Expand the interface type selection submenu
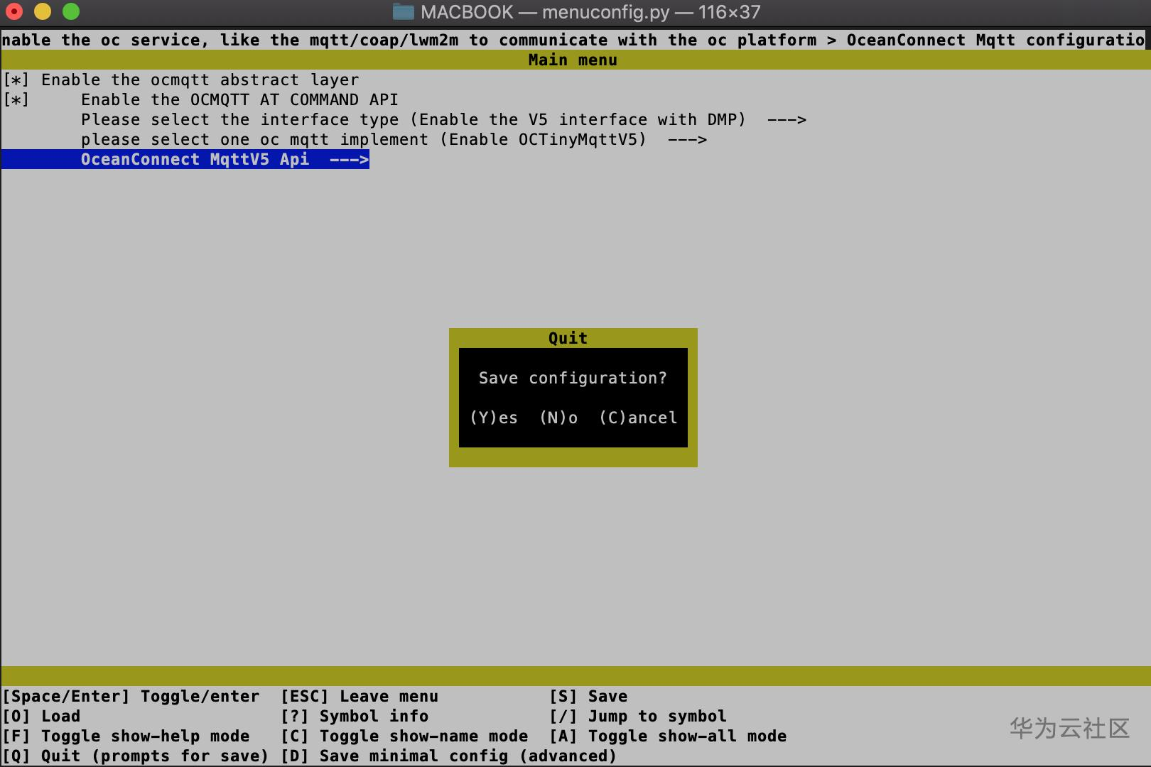Viewport: 1151px width, 767px height. 414,119
